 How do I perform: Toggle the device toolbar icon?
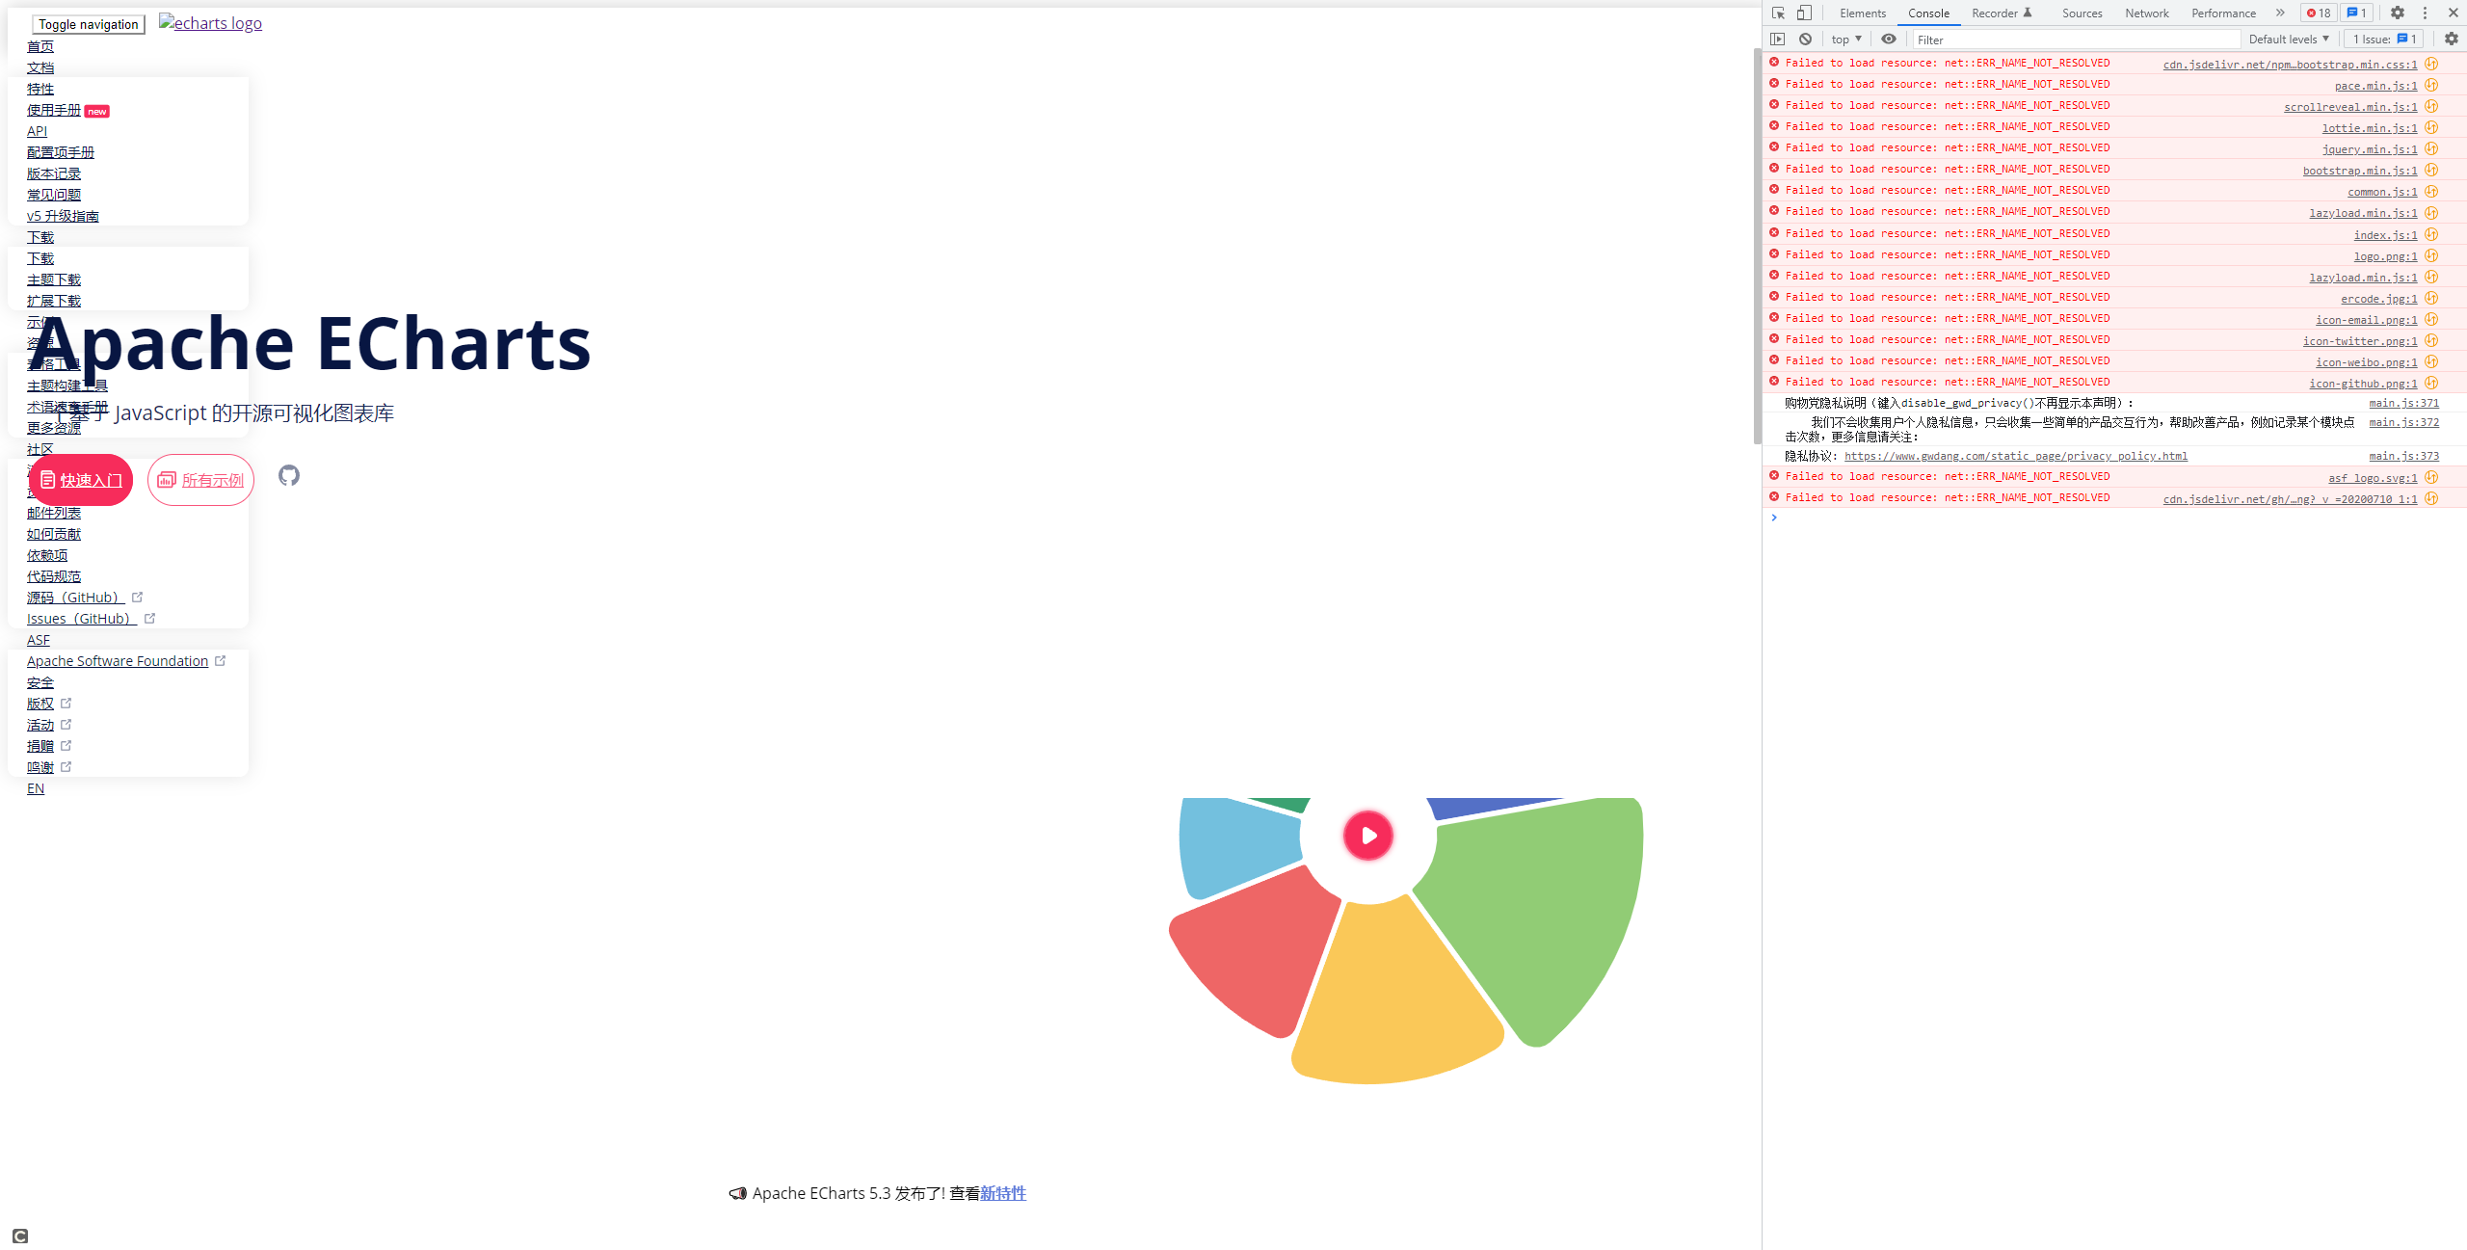pyautogui.click(x=1804, y=13)
